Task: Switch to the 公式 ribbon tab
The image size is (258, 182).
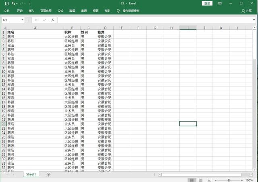Action: pos(60,11)
